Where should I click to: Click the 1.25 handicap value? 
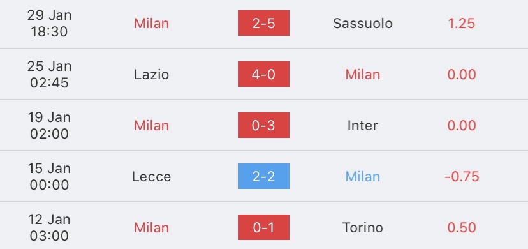(461, 23)
